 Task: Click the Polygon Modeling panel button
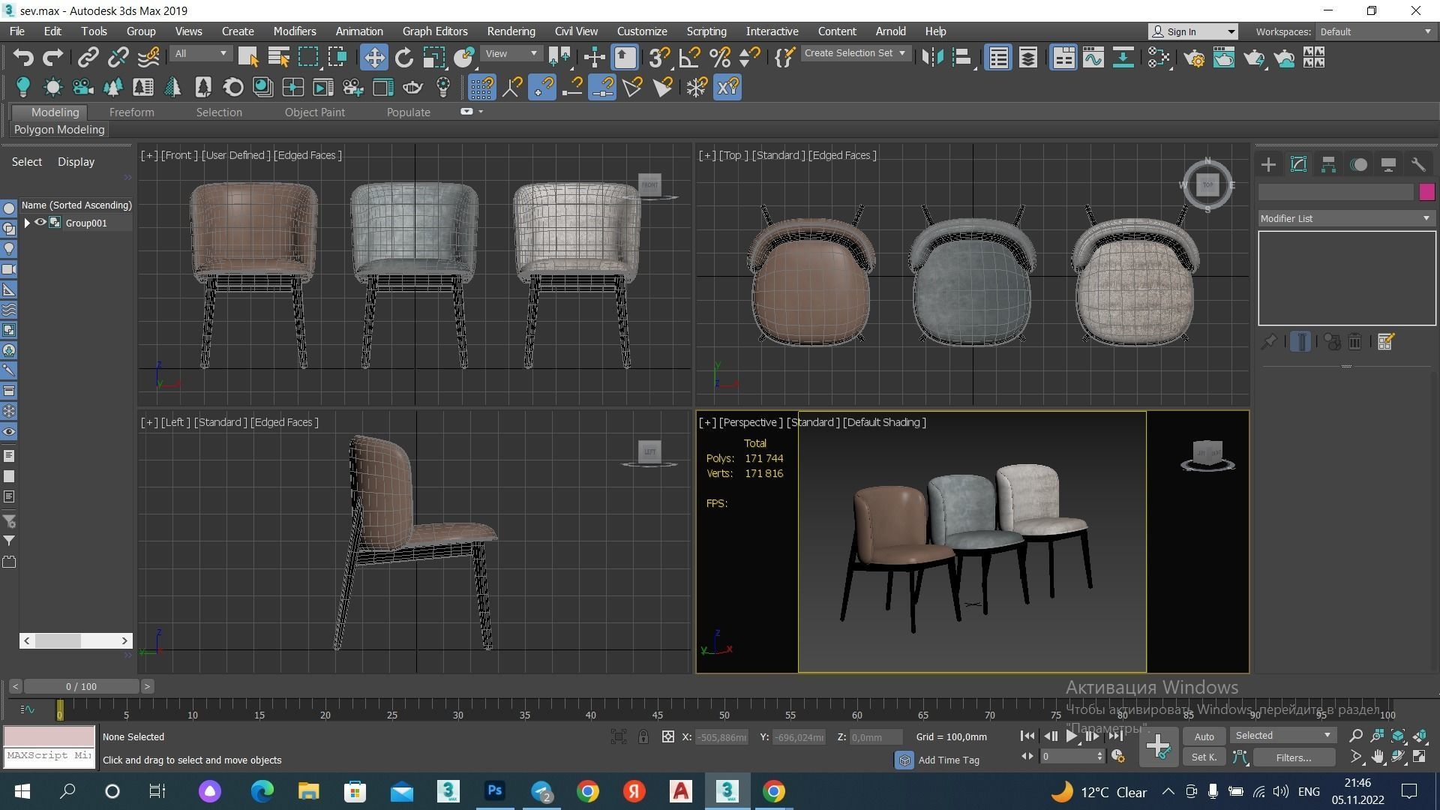(x=59, y=130)
